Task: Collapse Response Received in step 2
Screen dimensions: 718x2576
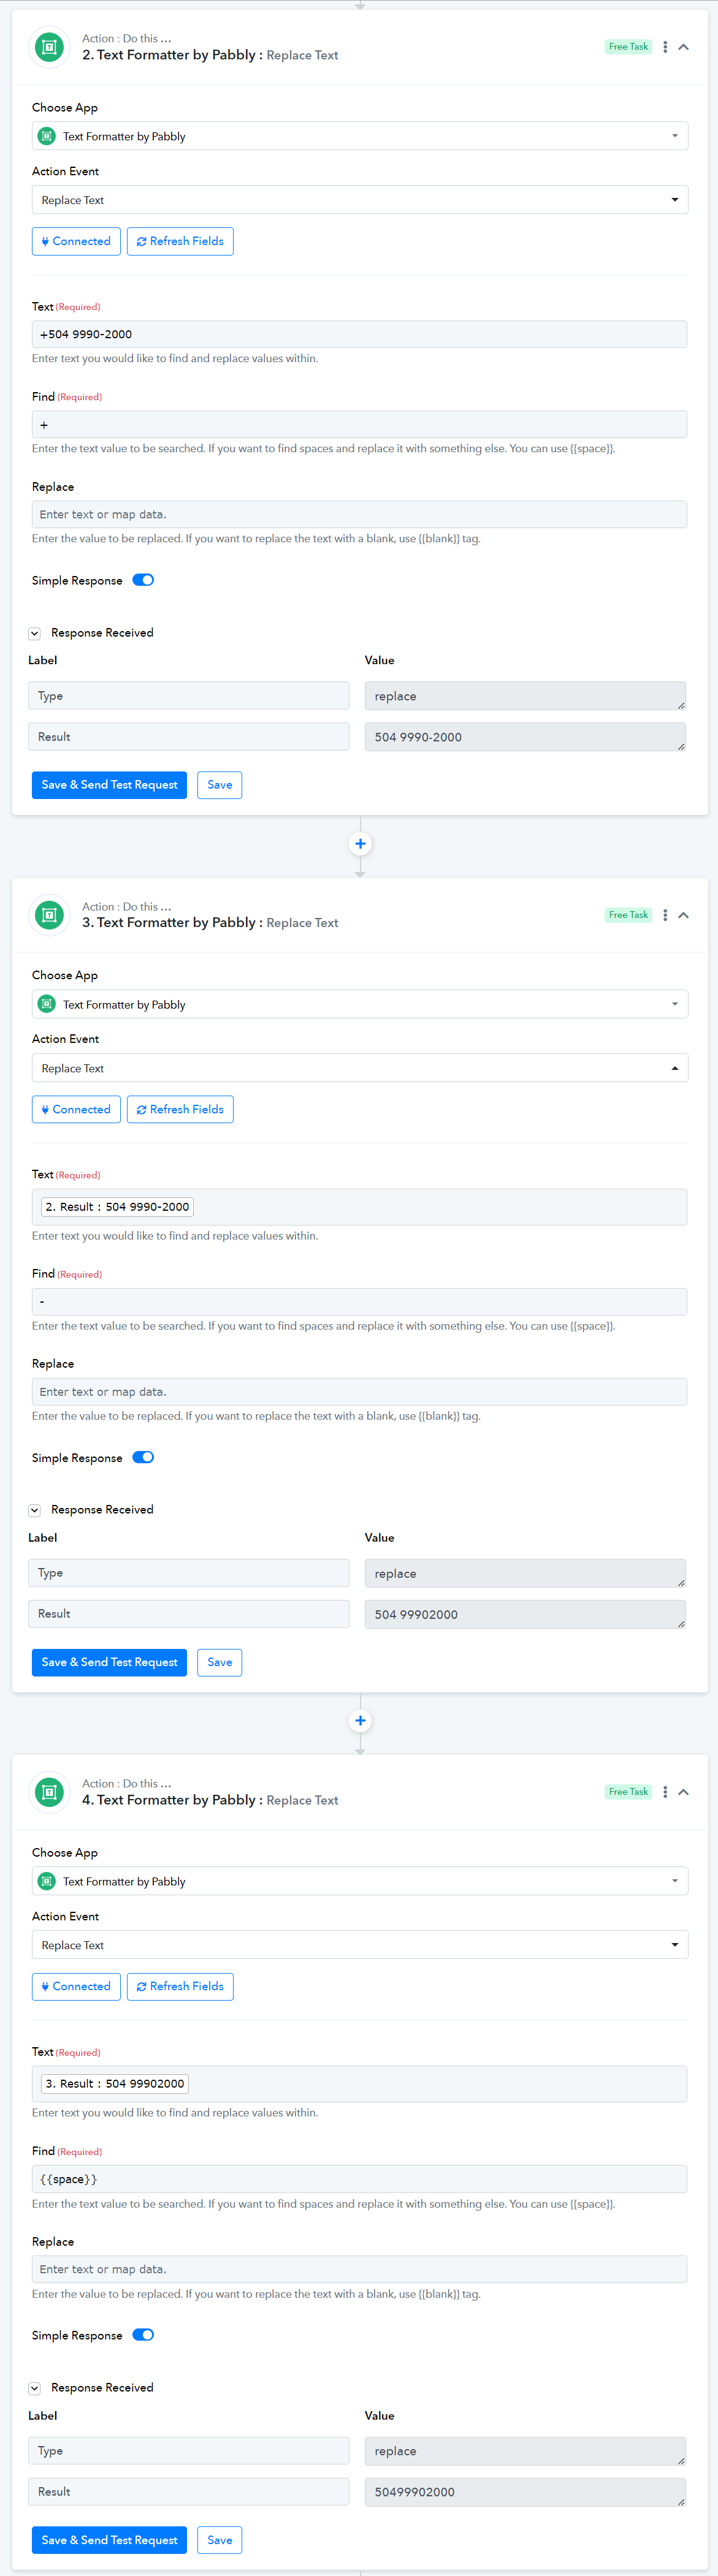Action: pyautogui.click(x=34, y=633)
